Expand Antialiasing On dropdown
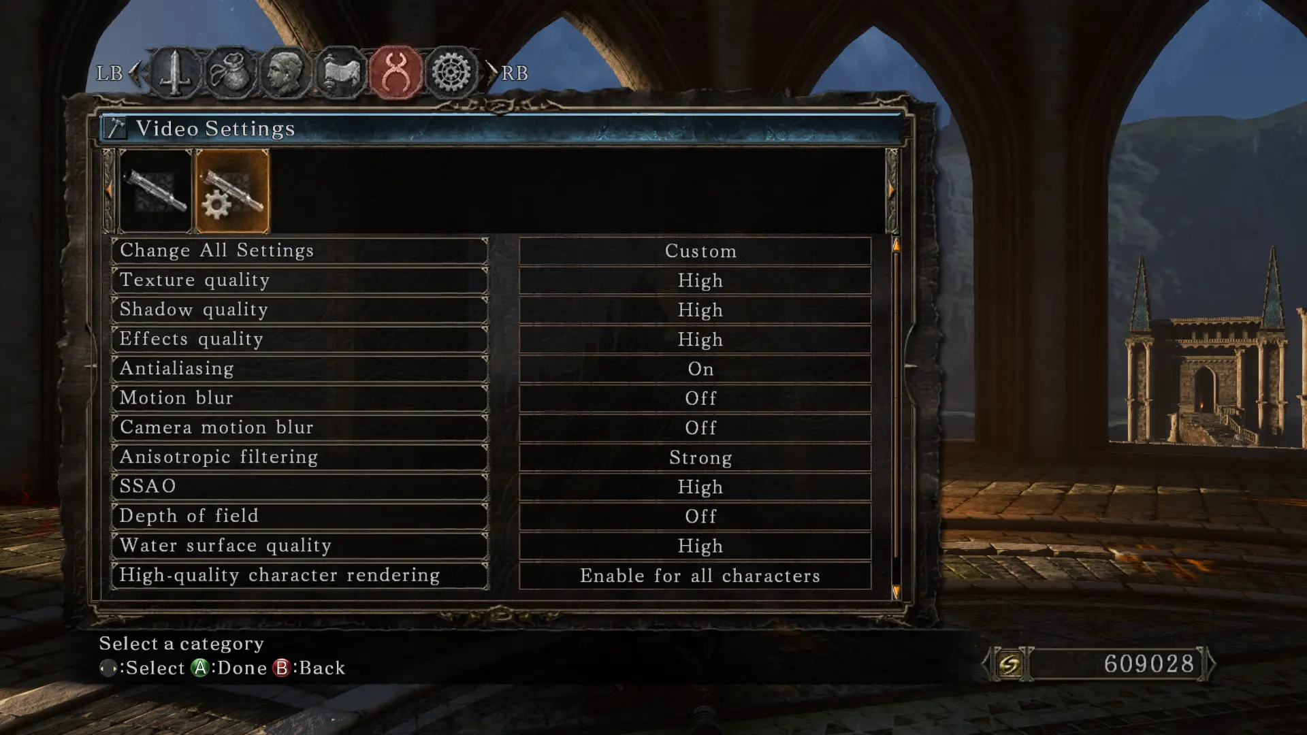Screen dimensions: 1307x735 click(700, 368)
